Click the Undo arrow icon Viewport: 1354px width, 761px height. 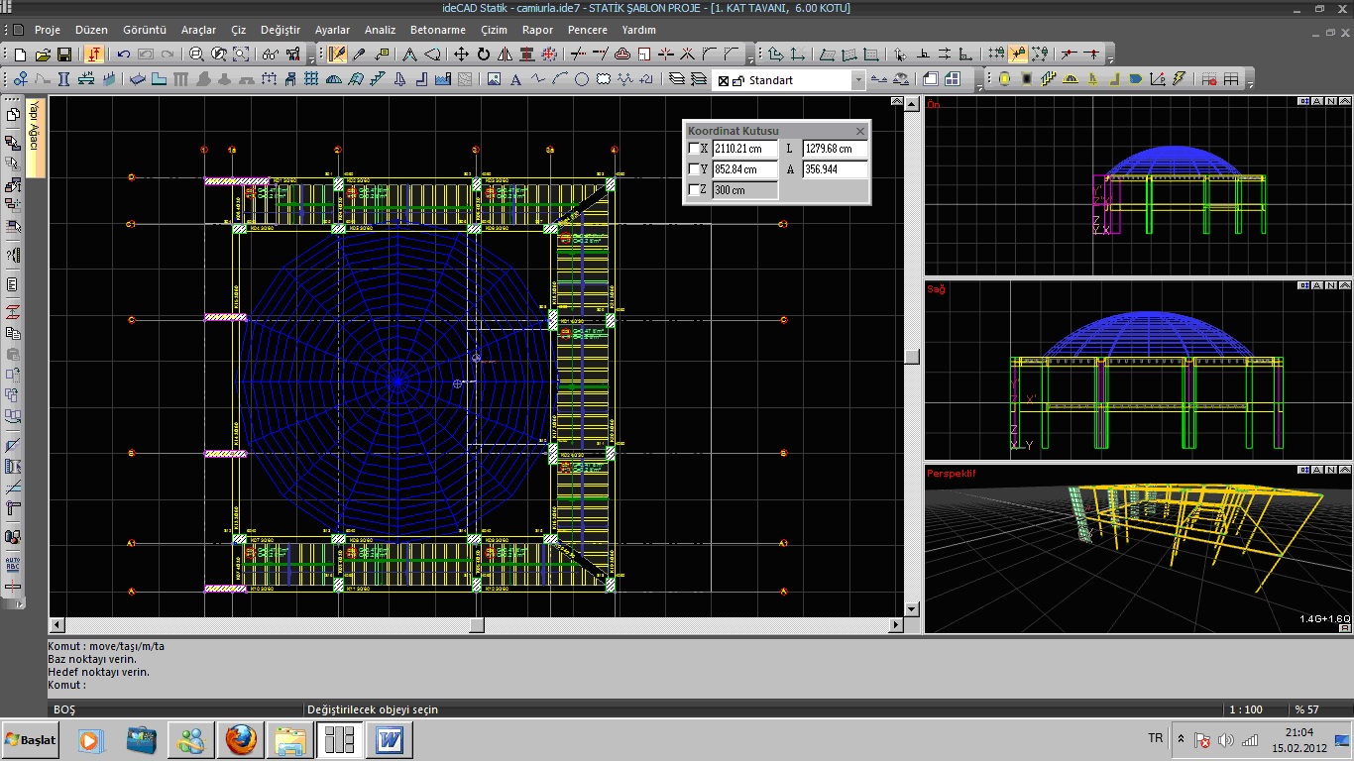coord(124,54)
